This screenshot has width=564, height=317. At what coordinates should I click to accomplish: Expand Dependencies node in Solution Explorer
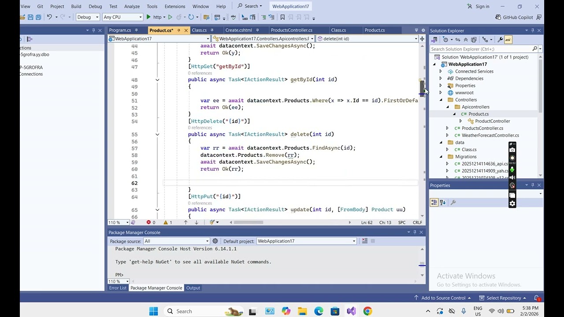[x=440, y=78]
